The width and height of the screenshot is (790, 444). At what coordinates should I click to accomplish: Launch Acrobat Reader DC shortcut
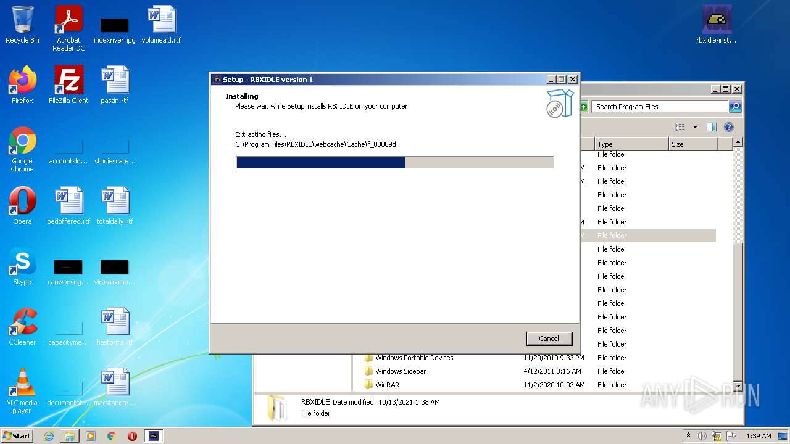pyautogui.click(x=69, y=28)
